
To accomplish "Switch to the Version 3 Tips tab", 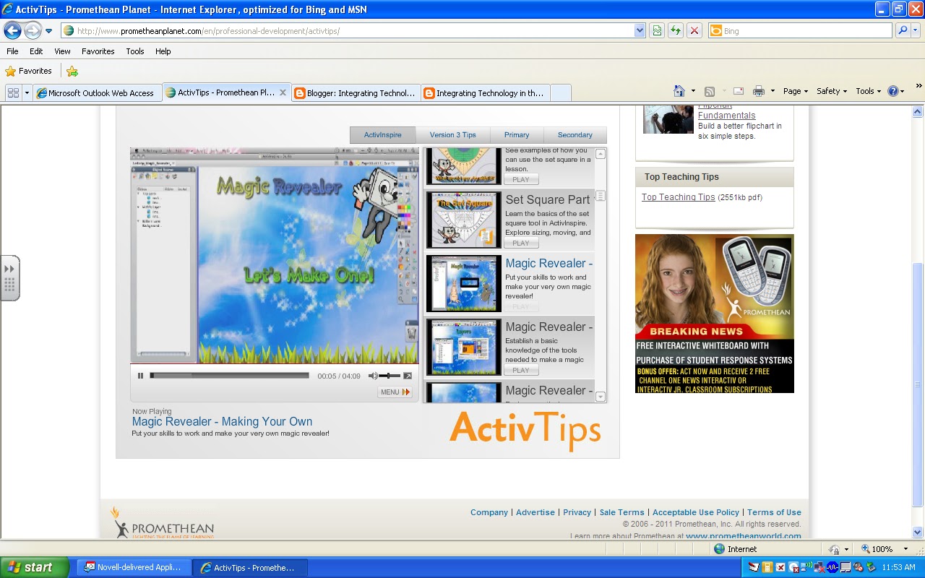I will click(x=453, y=135).
